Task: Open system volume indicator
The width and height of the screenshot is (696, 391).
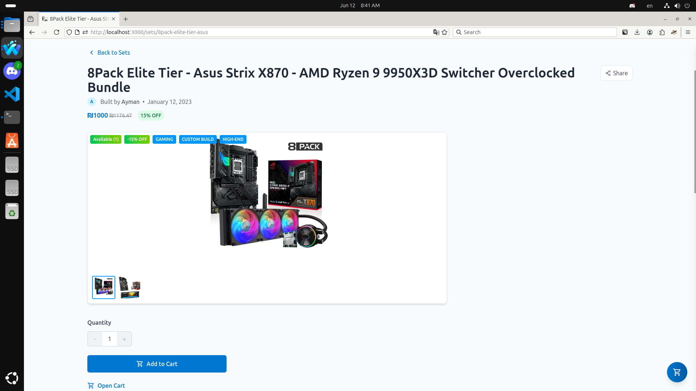Action: click(x=677, y=5)
